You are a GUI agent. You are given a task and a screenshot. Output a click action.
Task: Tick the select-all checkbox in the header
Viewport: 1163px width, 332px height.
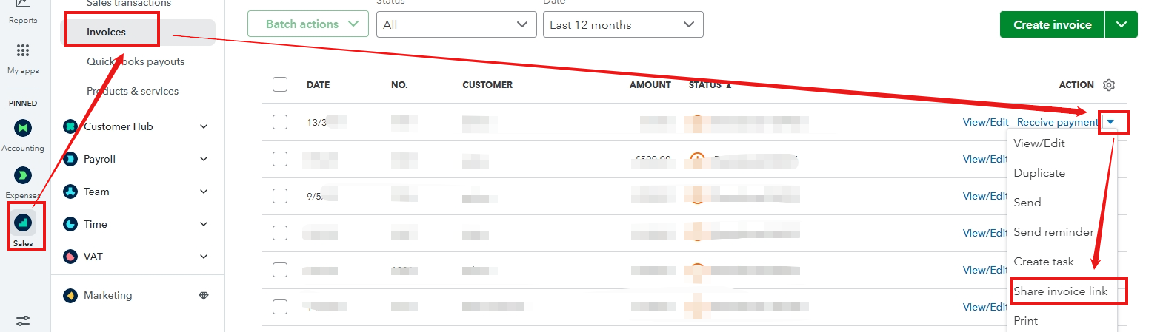[x=280, y=84]
